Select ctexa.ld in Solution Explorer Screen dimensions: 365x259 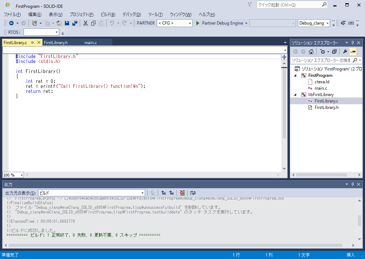click(322, 82)
